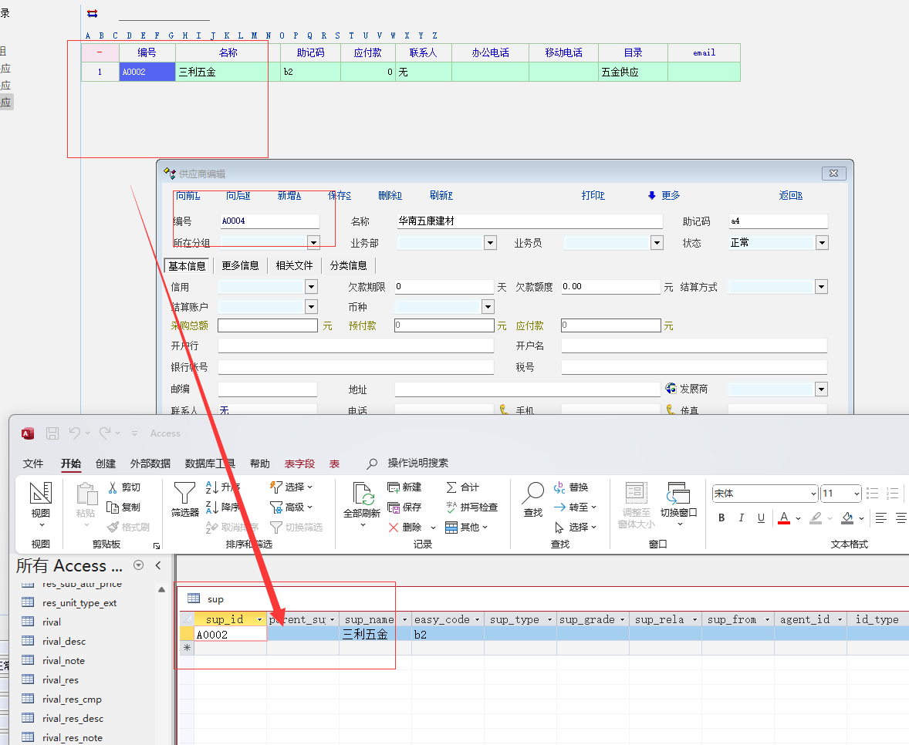Switch to the 创建 ribbon tab
Image resolution: width=909 pixels, height=745 pixels.
tap(106, 464)
